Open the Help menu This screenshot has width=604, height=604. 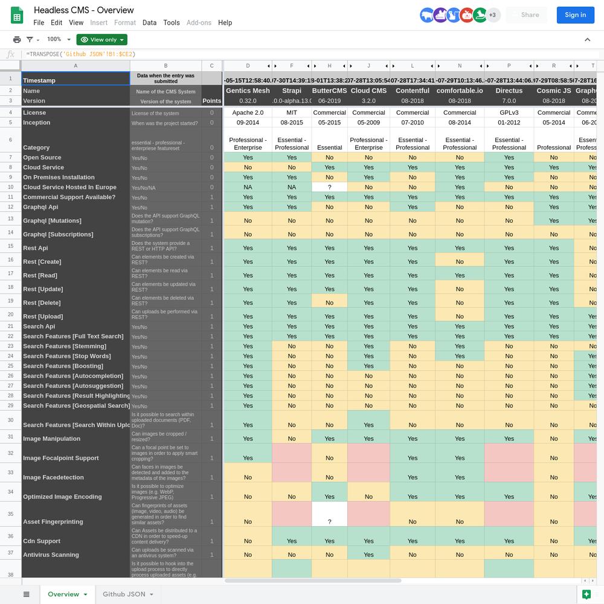[x=225, y=23]
